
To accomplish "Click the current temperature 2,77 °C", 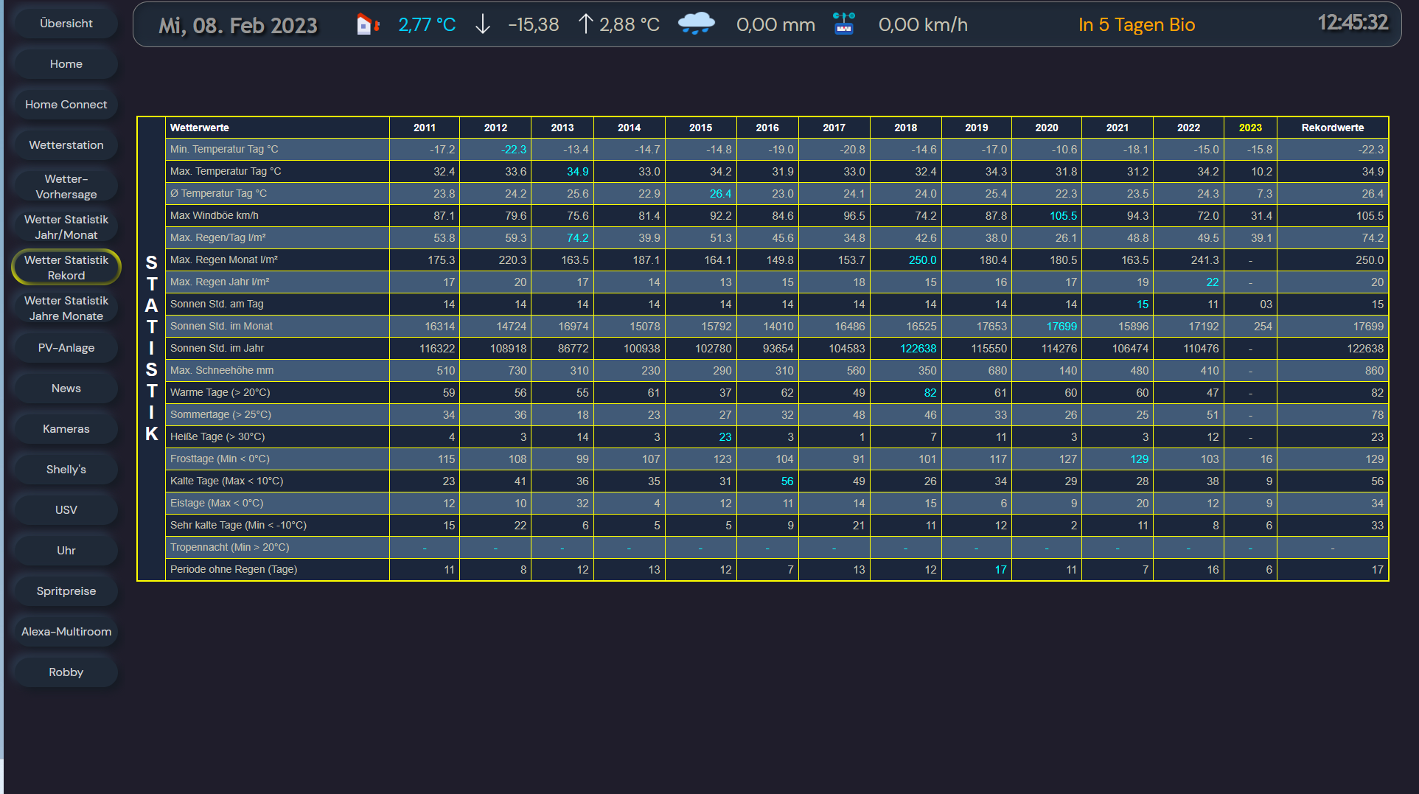I will [427, 24].
